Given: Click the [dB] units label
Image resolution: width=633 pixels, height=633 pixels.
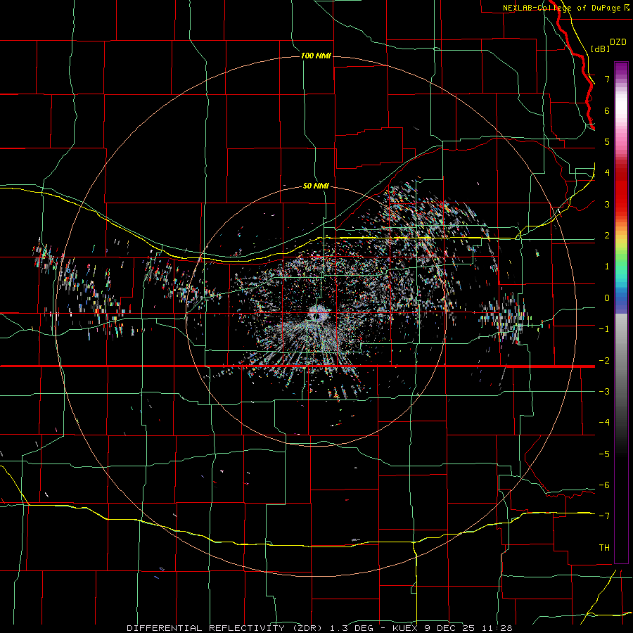Looking at the screenshot, I should 601,49.
